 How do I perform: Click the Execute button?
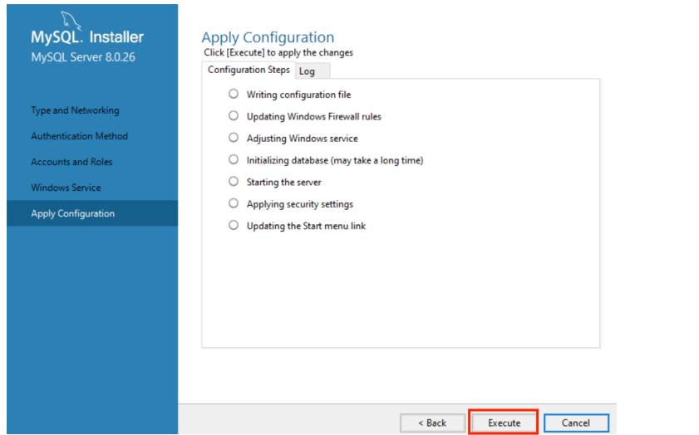point(504,423)
